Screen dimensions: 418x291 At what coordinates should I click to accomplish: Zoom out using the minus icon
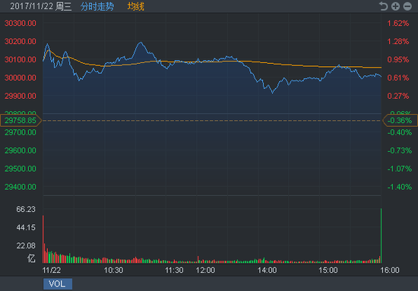tap(407, 6)
